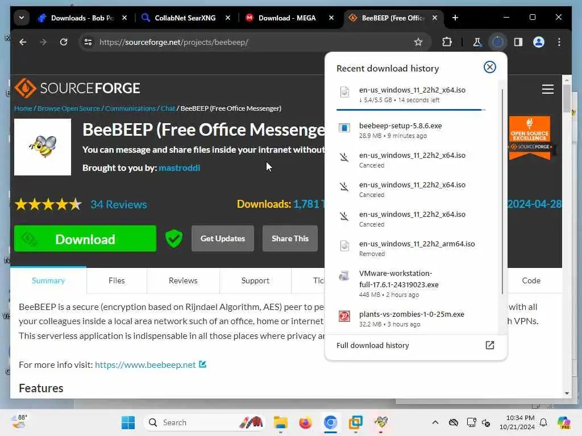Open the notification bell
582x436 pixels.
click(x=543, y=422)
